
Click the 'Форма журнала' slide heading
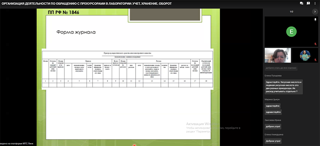click(x=76, y=32)
